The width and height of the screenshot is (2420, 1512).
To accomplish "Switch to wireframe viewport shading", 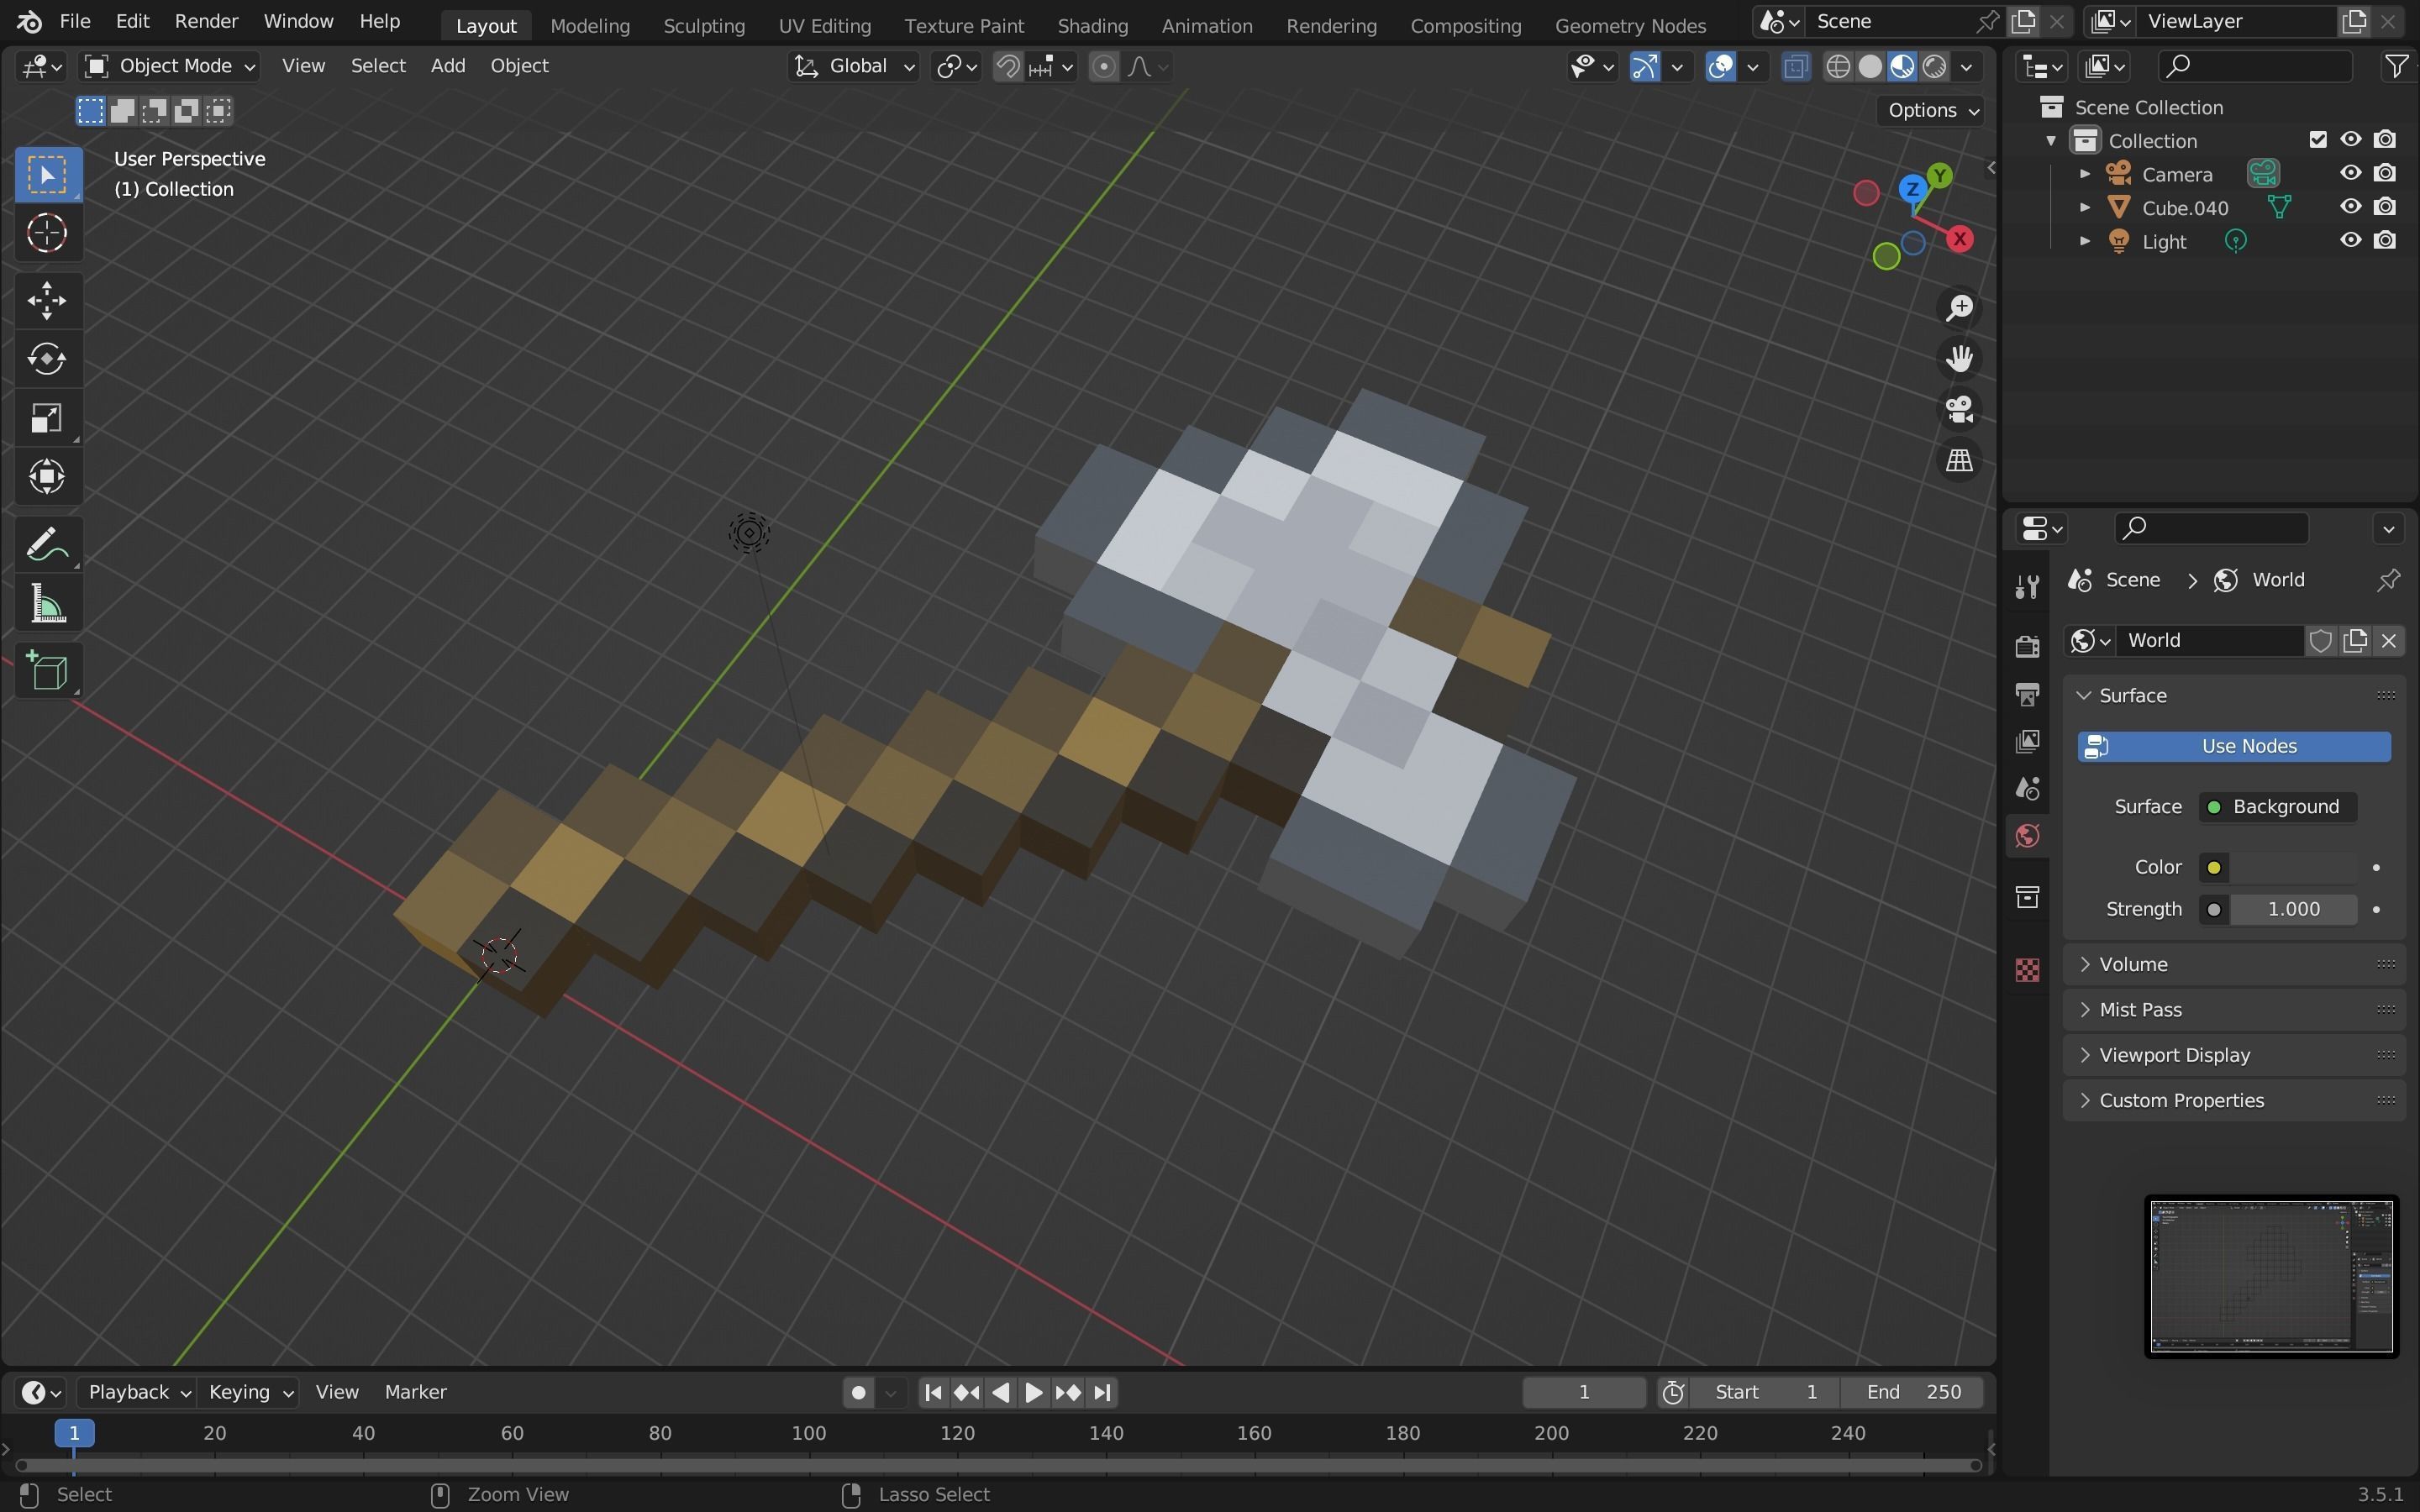I will coord(1838,67).
